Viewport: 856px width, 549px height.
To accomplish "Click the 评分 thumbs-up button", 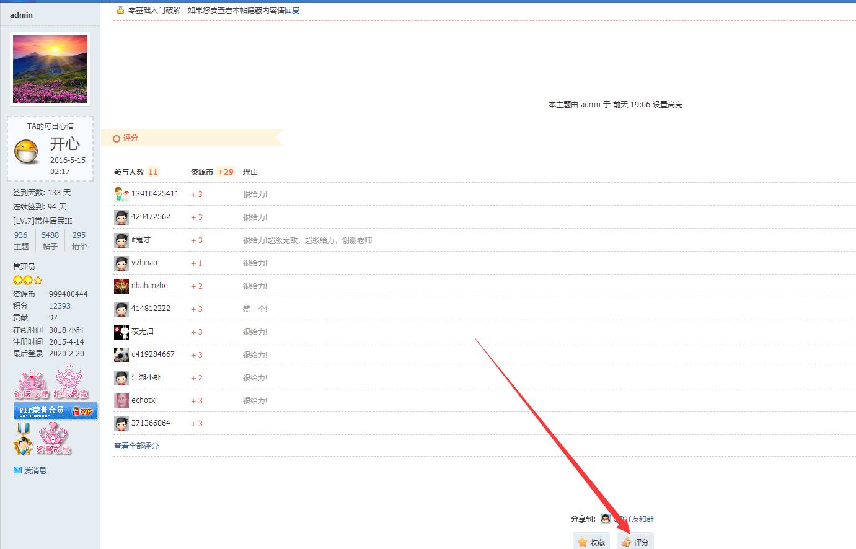I will [x=635, y=542].
